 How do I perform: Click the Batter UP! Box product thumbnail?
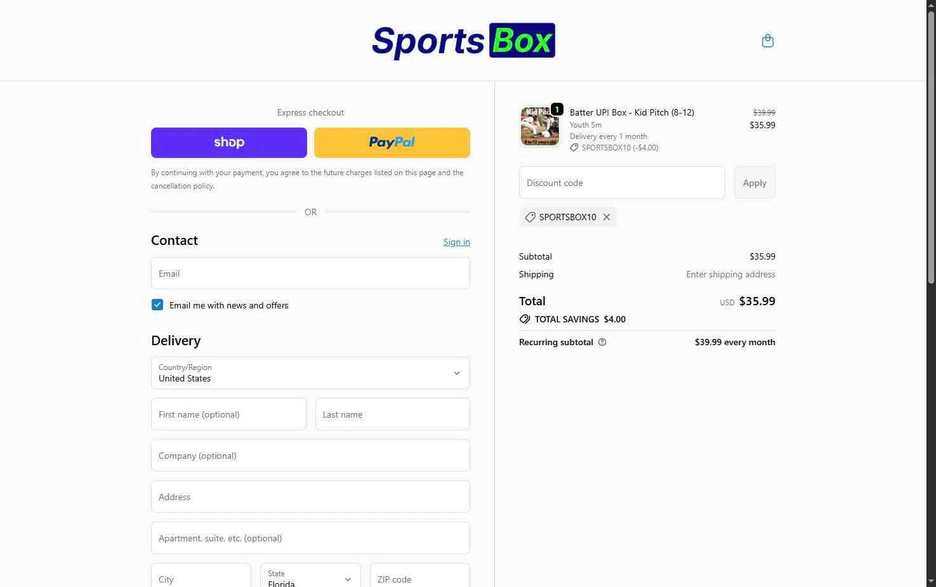coord(540,126)
